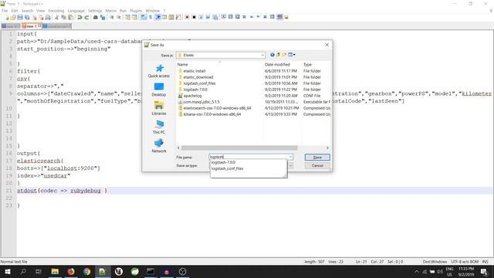The height and width of the screenshot is (278, 494).
Task: Click the Open File toolbar icon
Action: [13, 17]
